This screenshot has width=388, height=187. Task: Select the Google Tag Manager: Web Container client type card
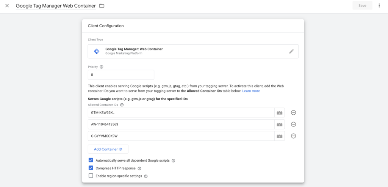193,51
